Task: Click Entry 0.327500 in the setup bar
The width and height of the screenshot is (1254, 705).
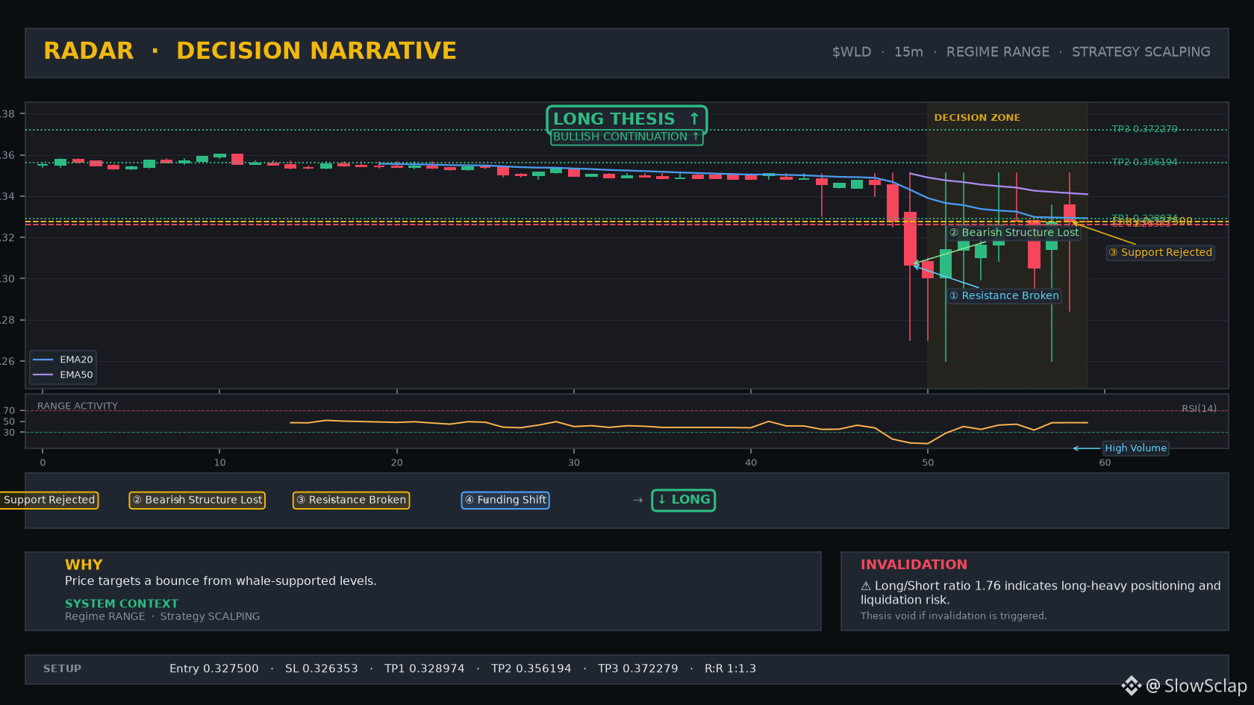Action: coord(214,669)
